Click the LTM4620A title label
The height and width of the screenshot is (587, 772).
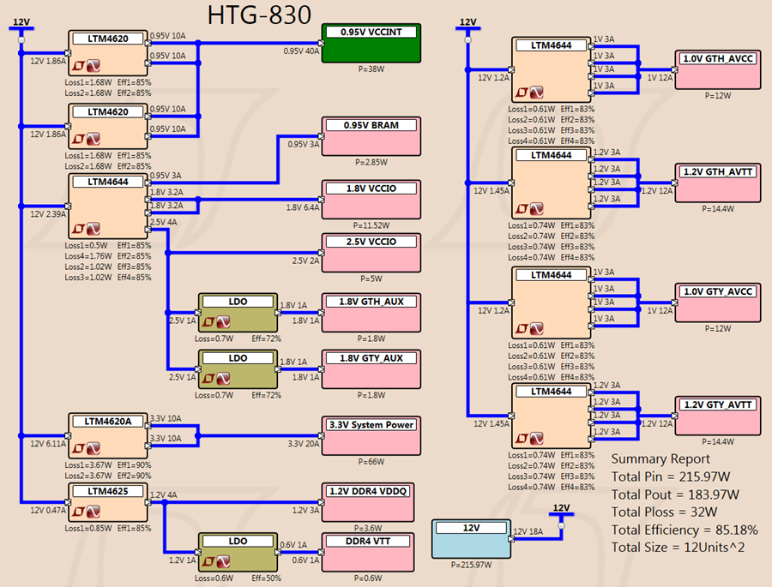click(108, 422)
